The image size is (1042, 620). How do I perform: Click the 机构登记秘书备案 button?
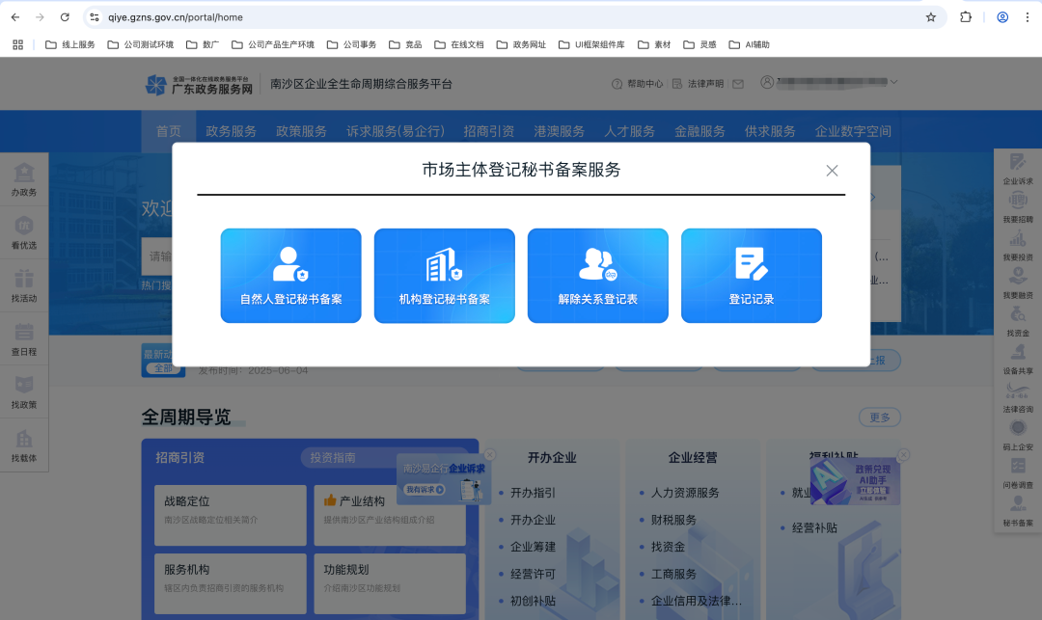(x=444, y=276)
